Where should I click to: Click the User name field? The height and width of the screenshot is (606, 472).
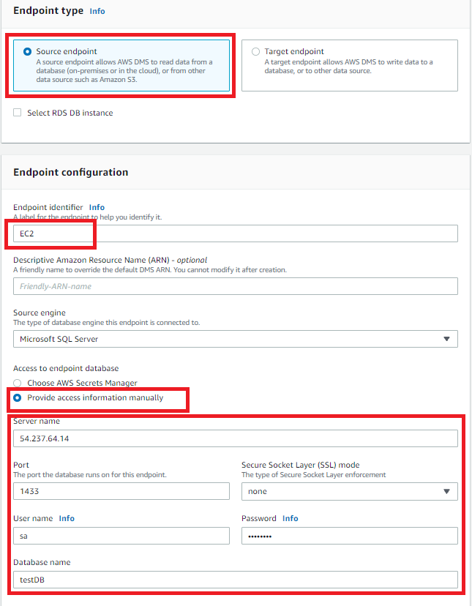[x=121, y=536]
